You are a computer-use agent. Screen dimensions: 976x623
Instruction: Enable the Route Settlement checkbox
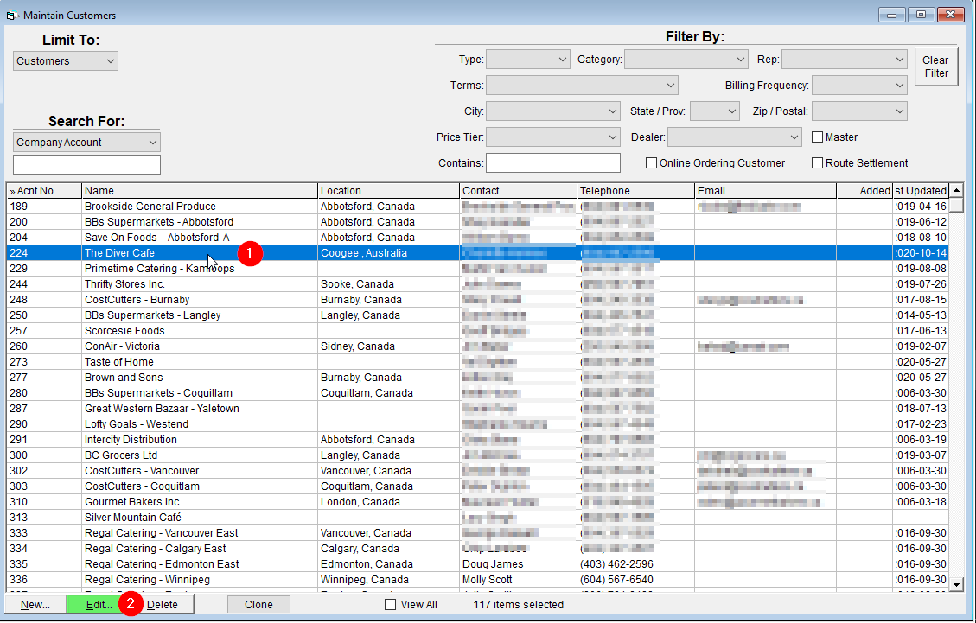pos(817,163)
